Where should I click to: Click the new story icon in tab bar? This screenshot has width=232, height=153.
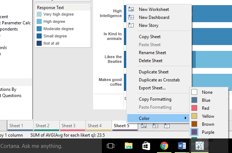coord(166,126)
